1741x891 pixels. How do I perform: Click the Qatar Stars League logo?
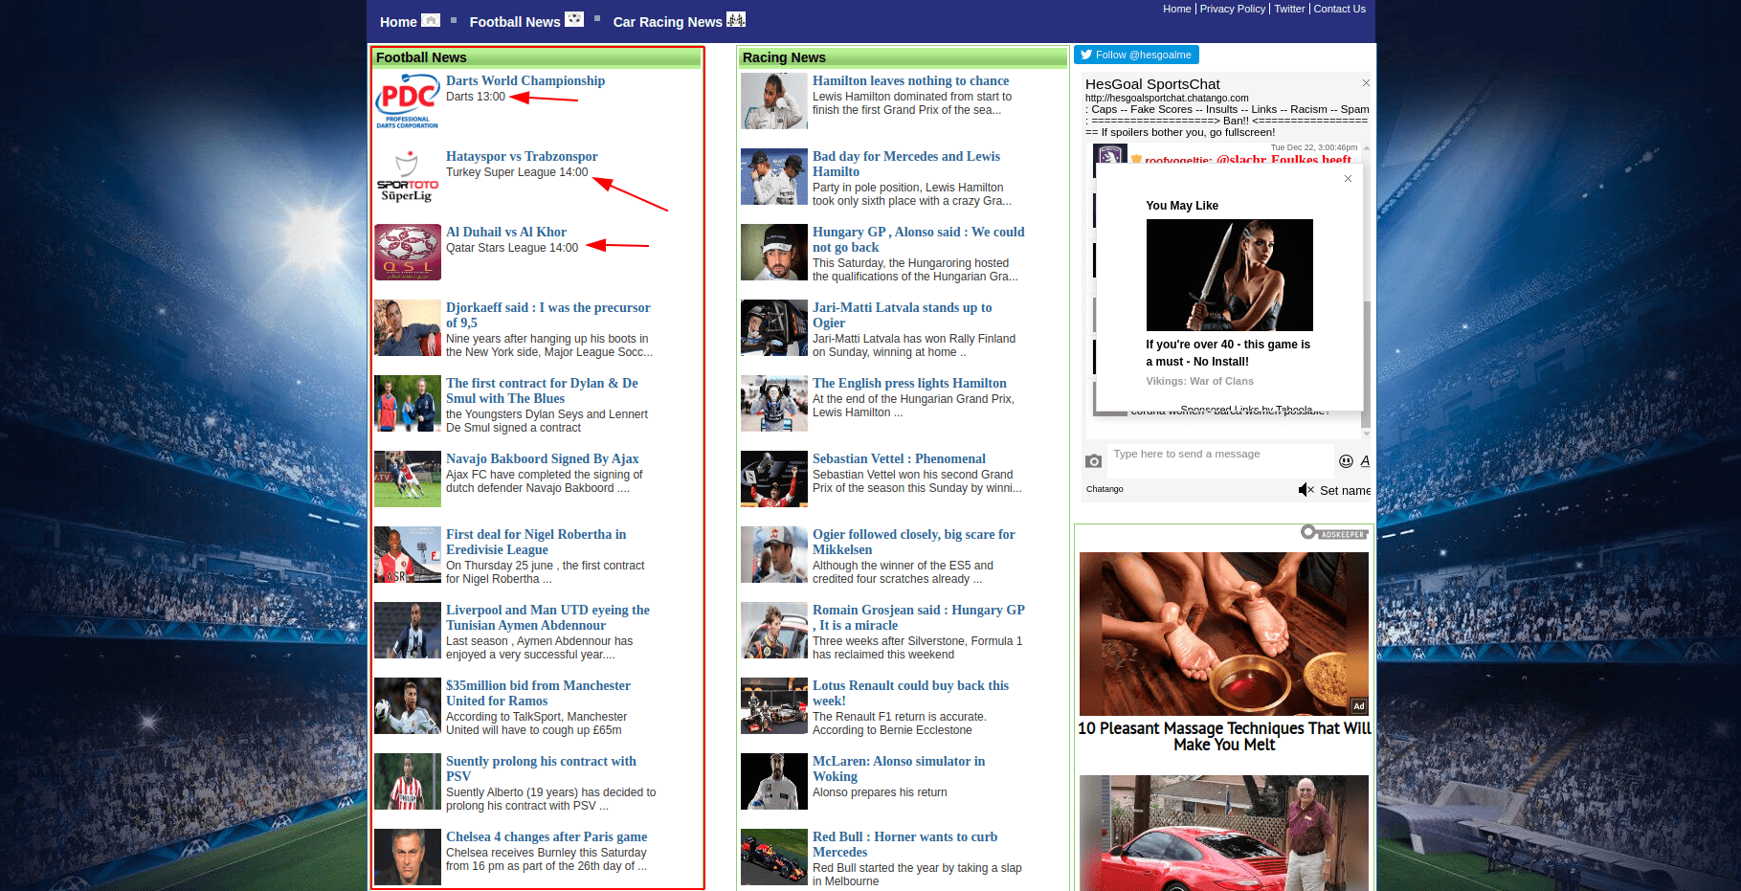[x=408, y=253]
